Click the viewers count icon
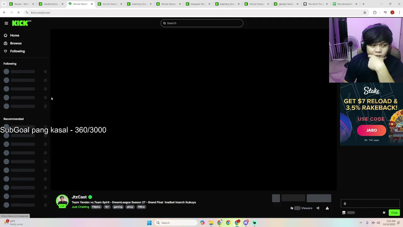Screen dimensions: 403x227 pyautogui.click(x=292, y=208)
